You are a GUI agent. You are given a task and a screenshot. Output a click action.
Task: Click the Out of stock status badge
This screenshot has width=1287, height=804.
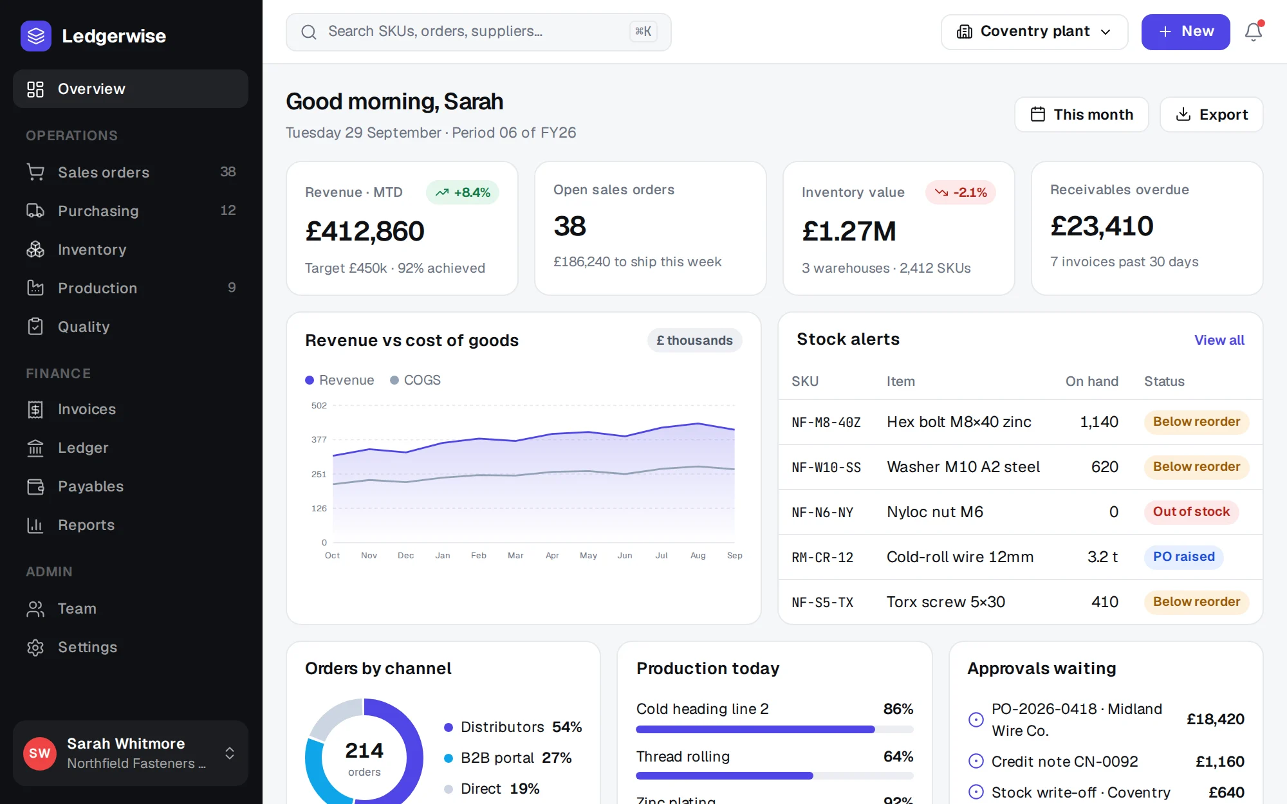point(1191,511)
